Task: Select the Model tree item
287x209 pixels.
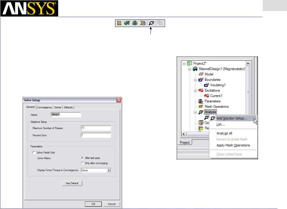Action: [209, 74]
